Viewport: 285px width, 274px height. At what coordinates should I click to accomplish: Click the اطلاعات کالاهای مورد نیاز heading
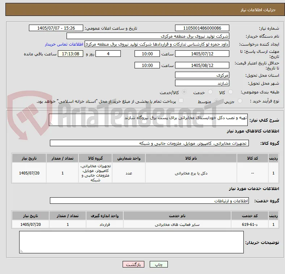tap(253, 131)
